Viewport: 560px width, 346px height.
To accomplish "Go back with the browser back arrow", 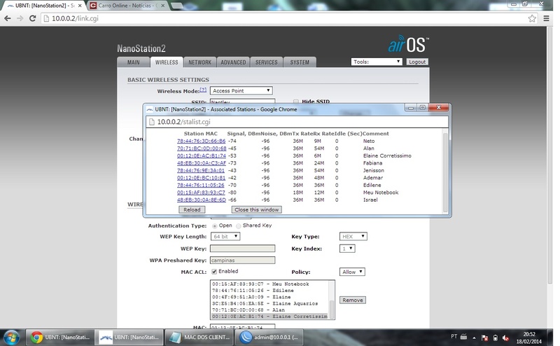I will point(7,19).
